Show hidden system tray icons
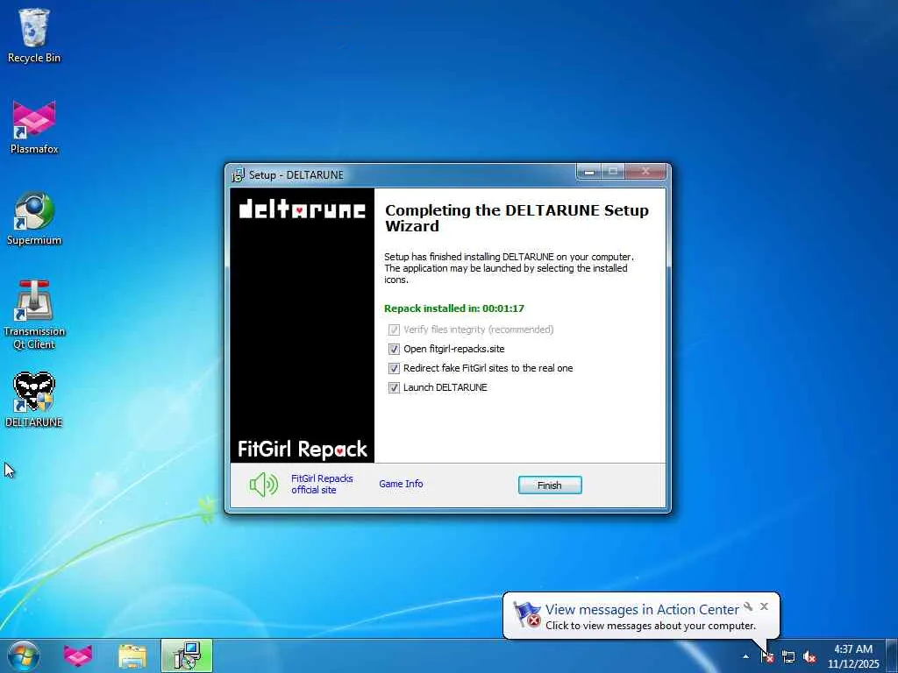The width and height of the screenshot is (898, 673). [x=745, y=656]
